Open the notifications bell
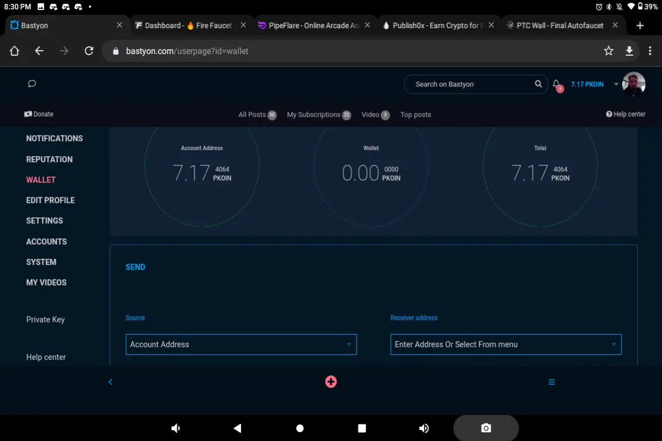662x441 pixels. [x=557, y=84]
